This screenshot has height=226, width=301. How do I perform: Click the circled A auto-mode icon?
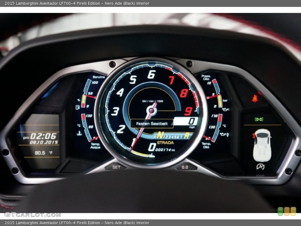[x=261, y=167]
